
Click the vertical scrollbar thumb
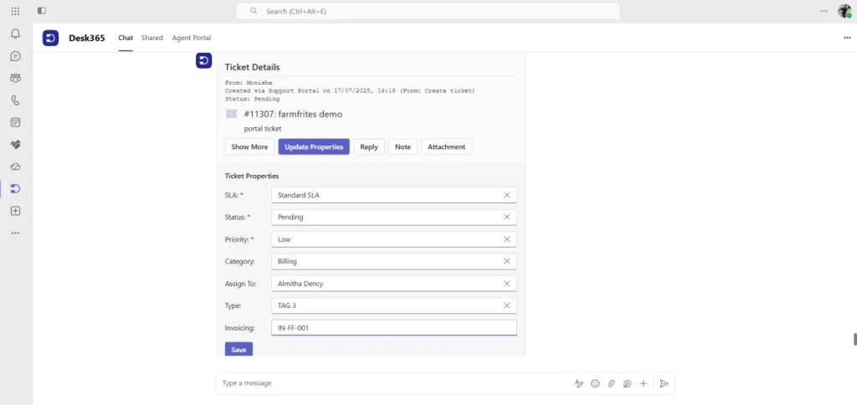click(854, 339)
